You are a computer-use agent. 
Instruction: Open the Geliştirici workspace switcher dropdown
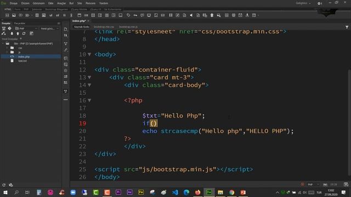click(x=303, y=3)
